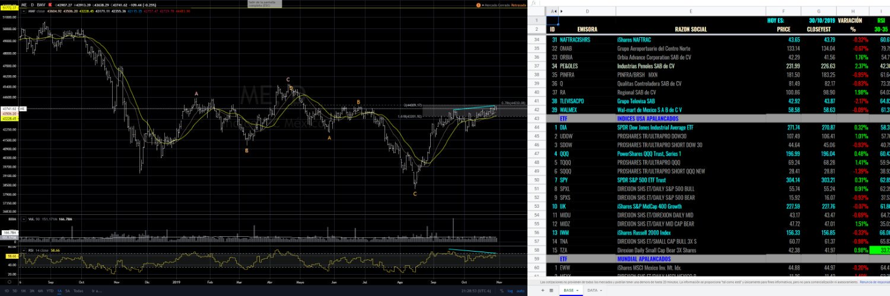Viewport: 890px width, 296px height.
Task: Click the Retrasada delayed-data label
Action: coord(519,5)
